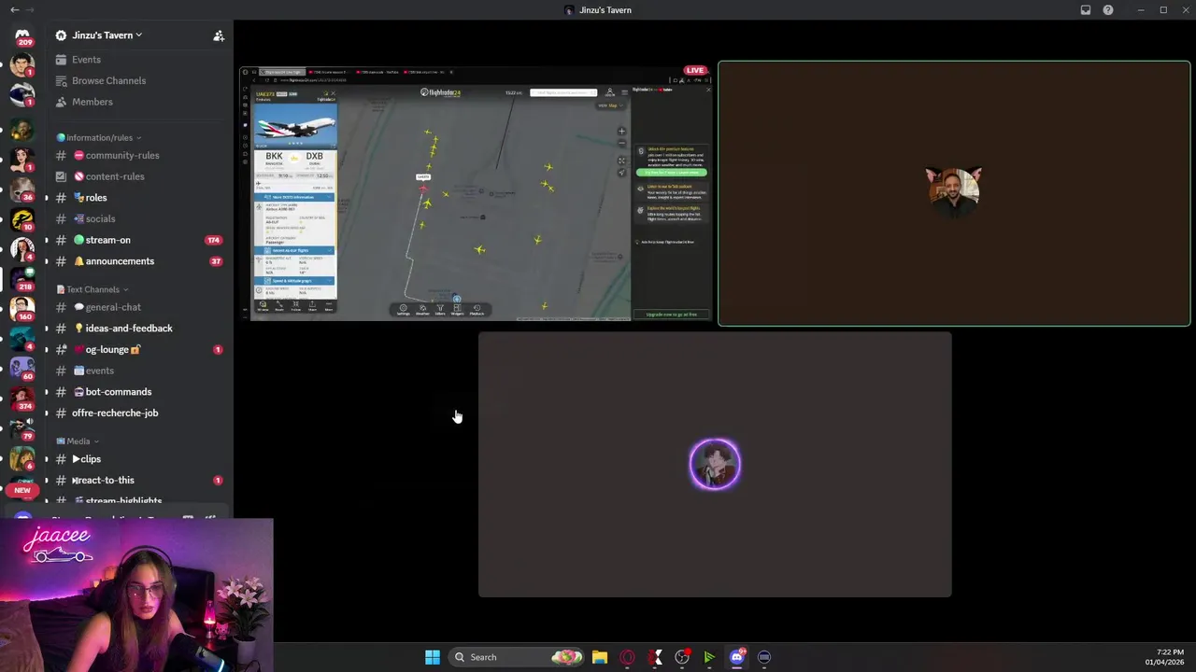Open the roles channel
Viewport: 1196px width, 672px height.
click(x=138, y=198)
